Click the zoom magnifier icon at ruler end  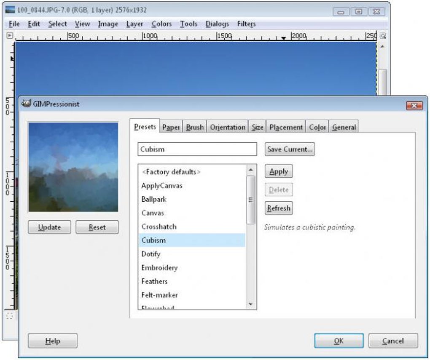[383, 36]
